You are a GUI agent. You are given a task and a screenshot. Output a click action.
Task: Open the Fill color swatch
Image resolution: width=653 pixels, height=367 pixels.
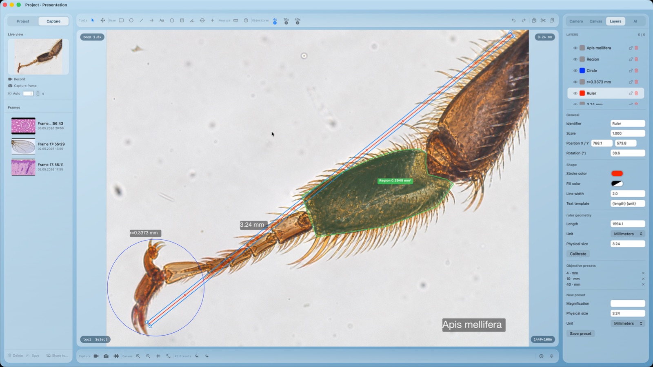coord(617,183)
